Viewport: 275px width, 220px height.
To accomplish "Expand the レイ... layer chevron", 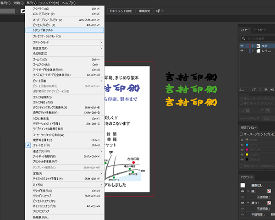I will 253,51.
